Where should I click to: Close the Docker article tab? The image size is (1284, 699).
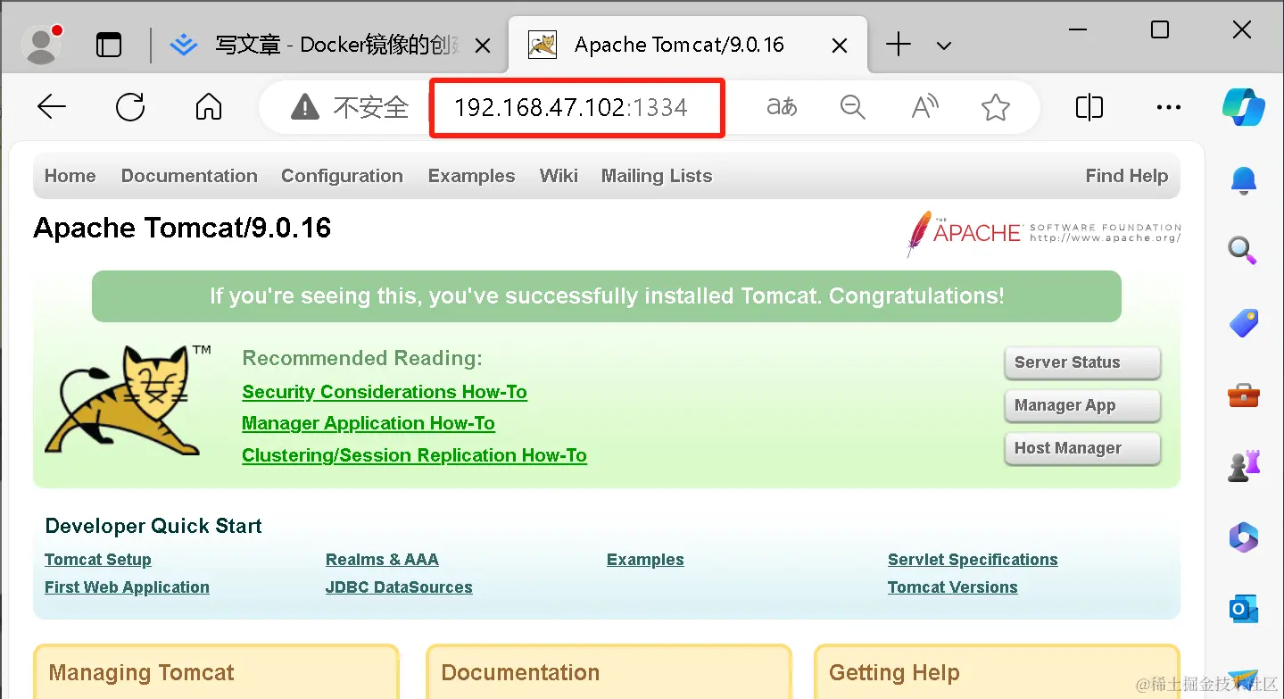(482, 46)
